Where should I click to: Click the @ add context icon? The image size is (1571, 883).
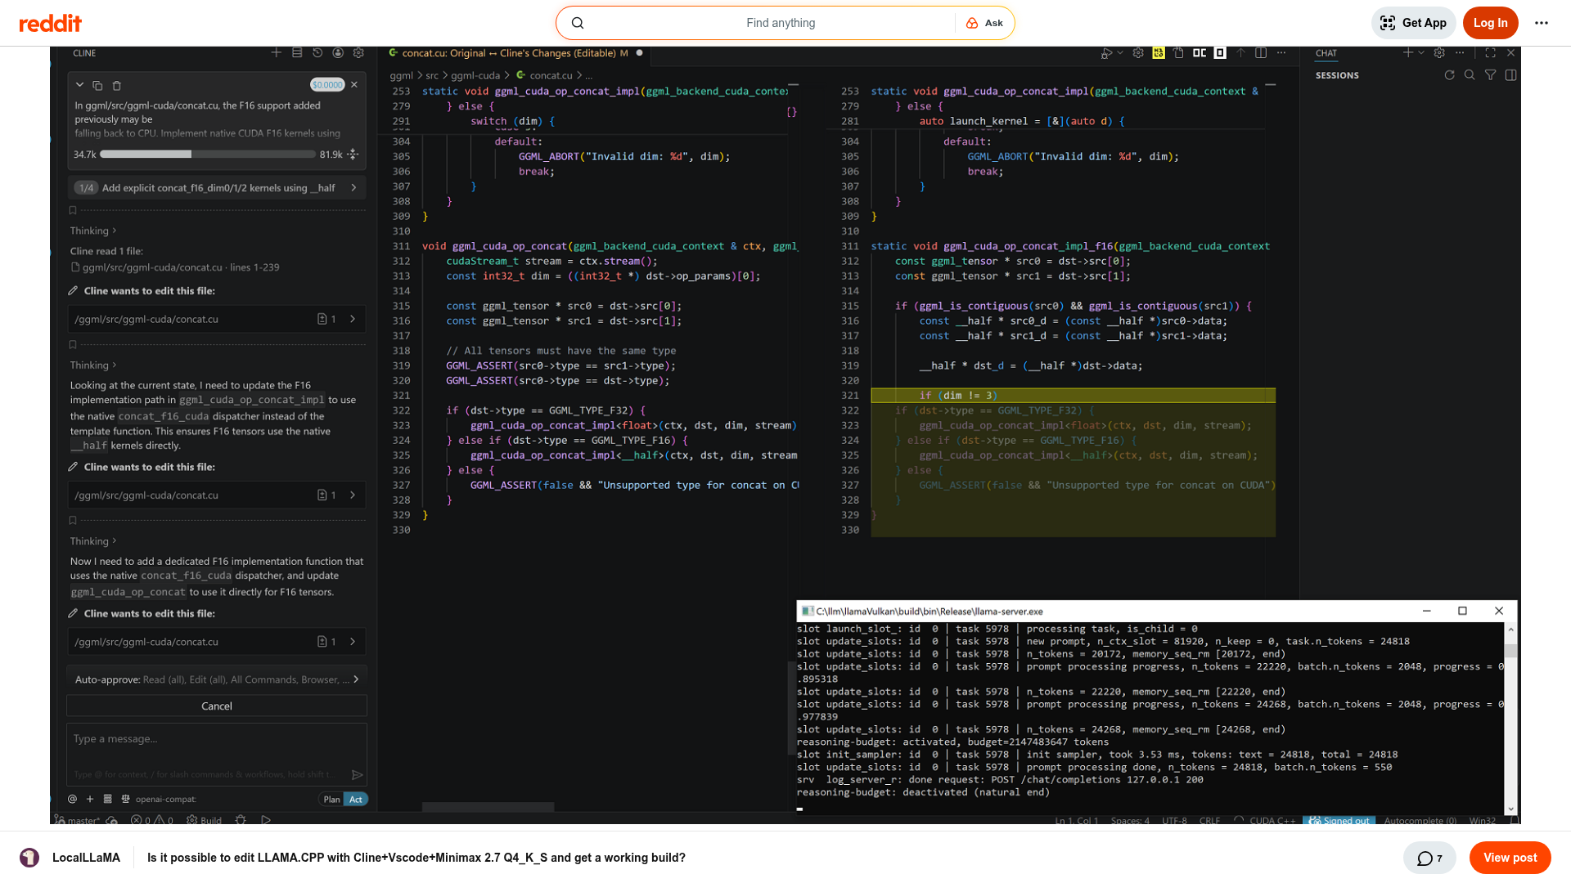coord(73,799)
